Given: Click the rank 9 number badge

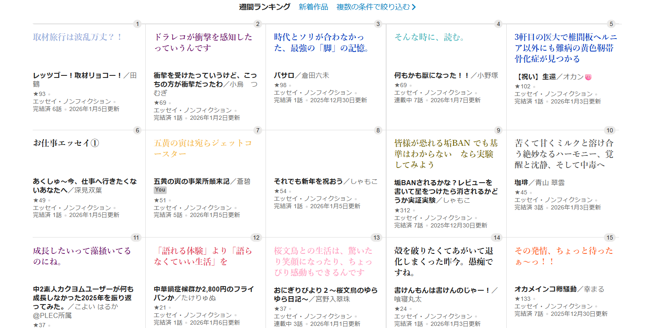Looking at the screenshot, I should click(x=498, y=130).
